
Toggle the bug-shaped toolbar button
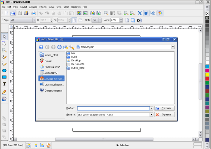146,13
